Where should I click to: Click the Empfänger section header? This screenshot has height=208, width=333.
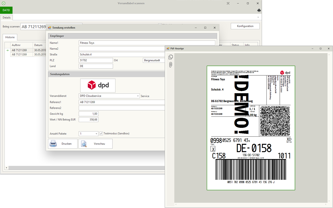pos(133,36)
